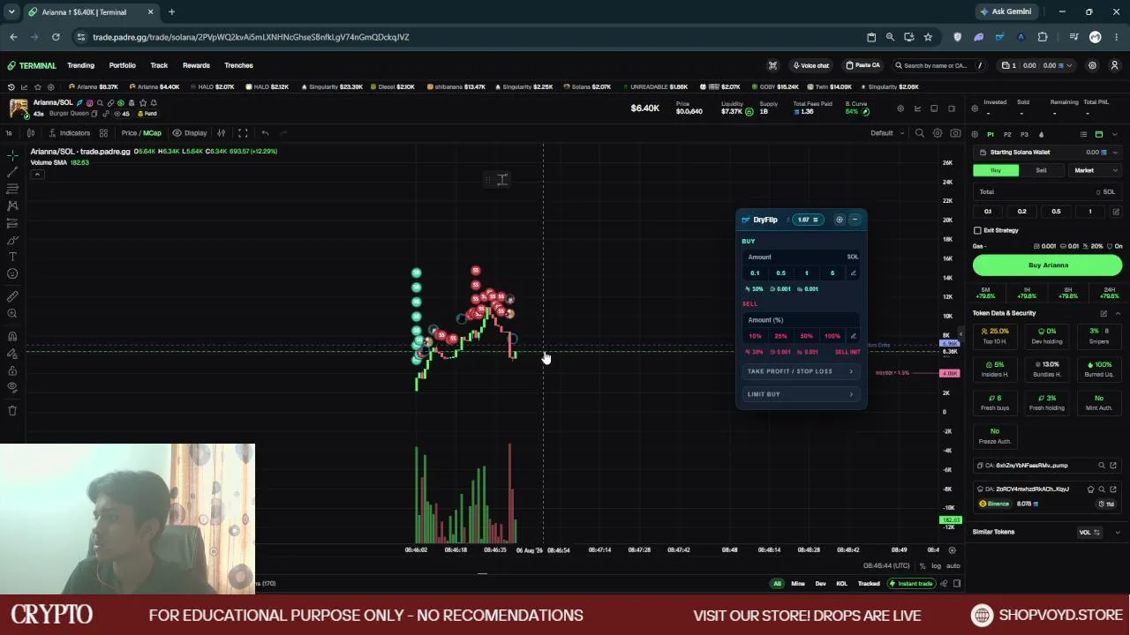Viewport: 1130px width, 635px height.
Task: Favorite the Arianna token with star
Action: pos(143,103)
